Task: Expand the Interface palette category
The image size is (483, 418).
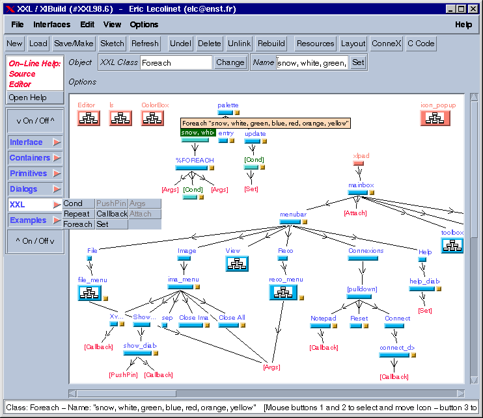Action: tap(35, 142)
